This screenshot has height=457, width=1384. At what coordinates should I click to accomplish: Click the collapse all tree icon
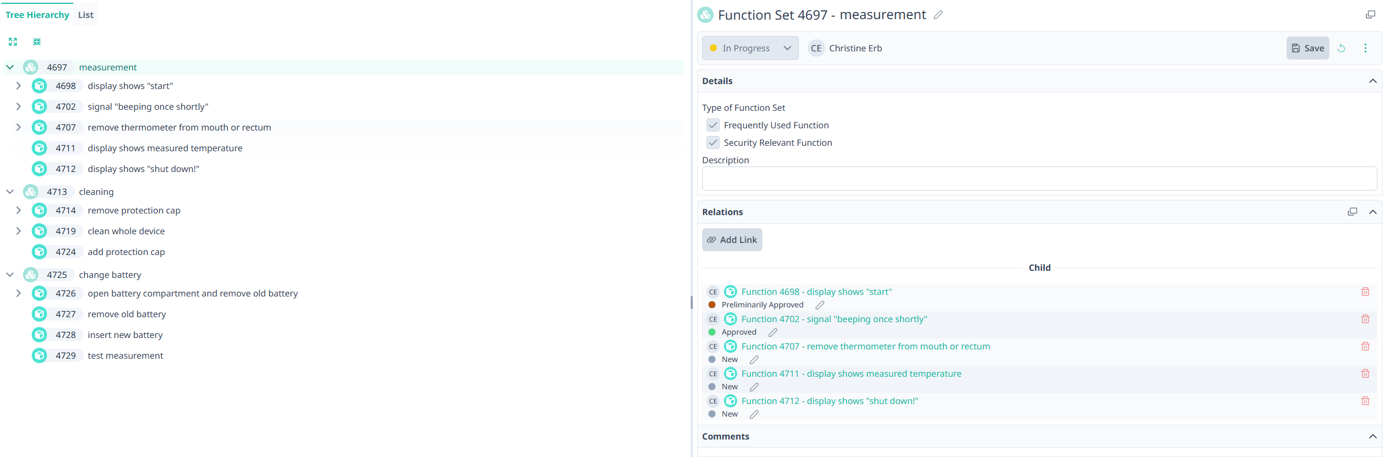[37, 42]
